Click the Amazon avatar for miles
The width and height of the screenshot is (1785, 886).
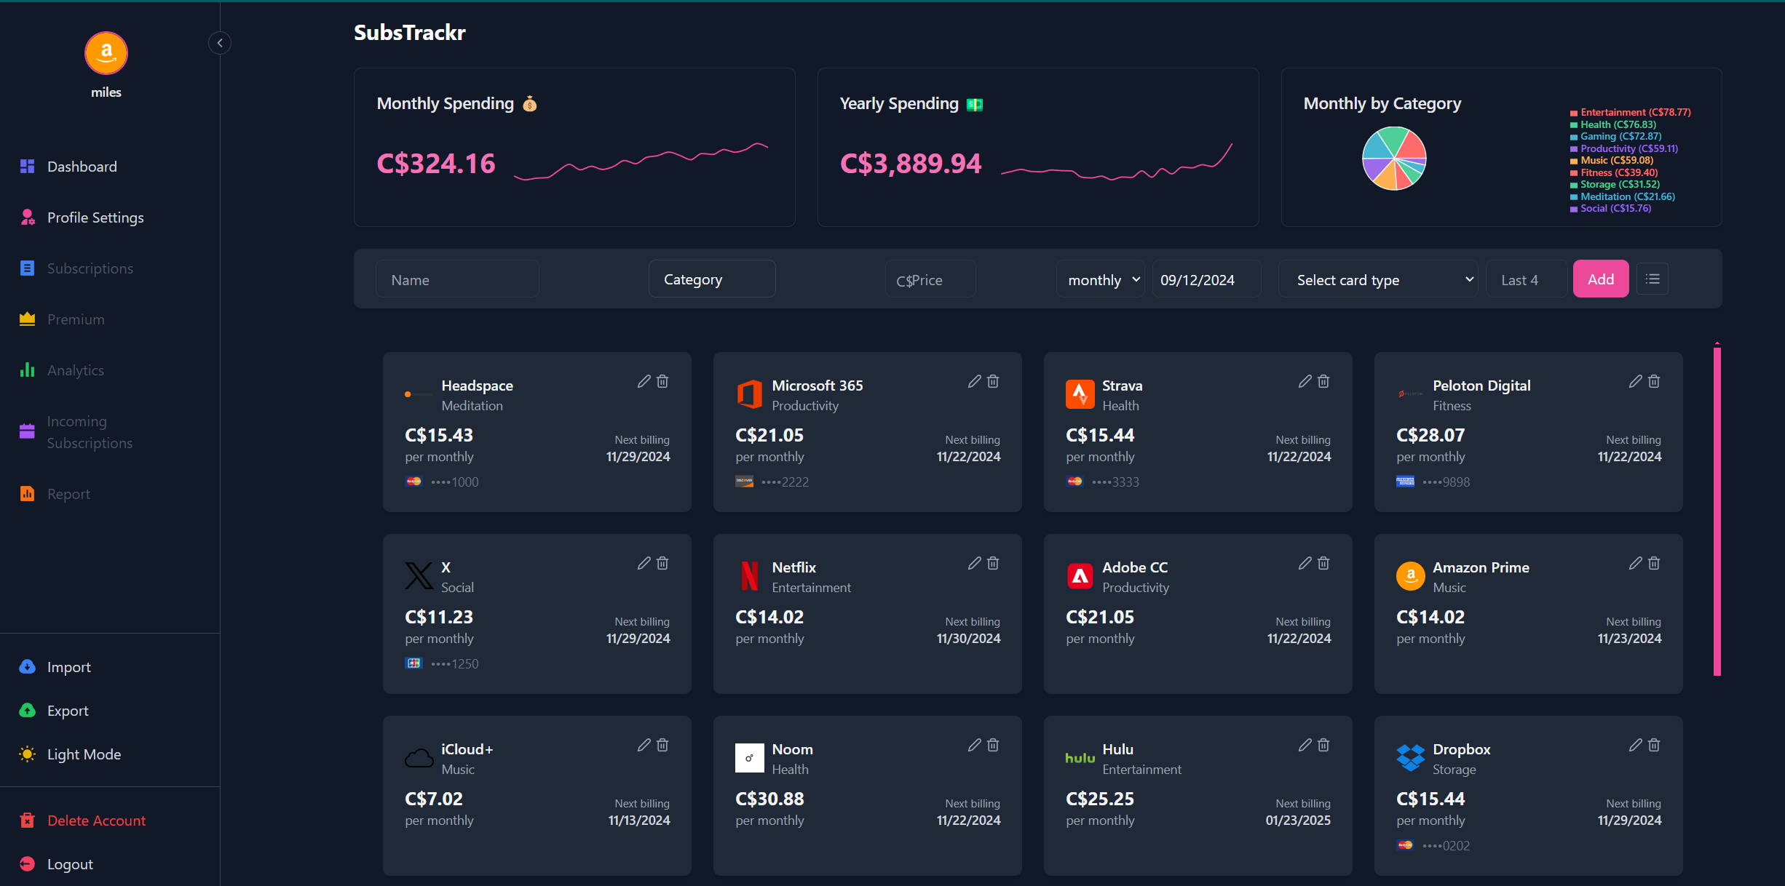tap(106, 53)
